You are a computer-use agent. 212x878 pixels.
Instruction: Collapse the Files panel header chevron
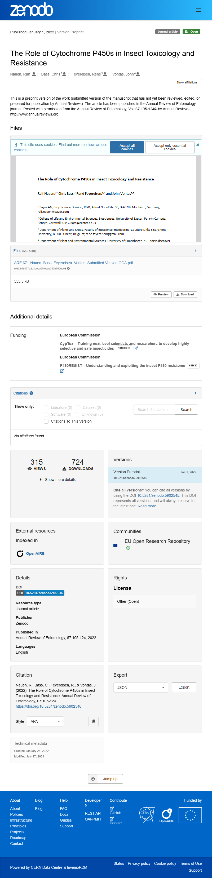(195, 251)
